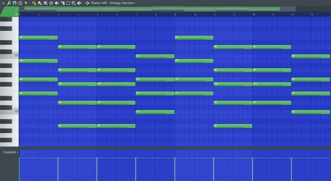Select the C5 note at bar 15
Screen dimensions: 331x181
(x=310, y=112)
